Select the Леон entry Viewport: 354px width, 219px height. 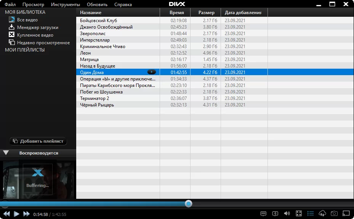tap(85, 53)
